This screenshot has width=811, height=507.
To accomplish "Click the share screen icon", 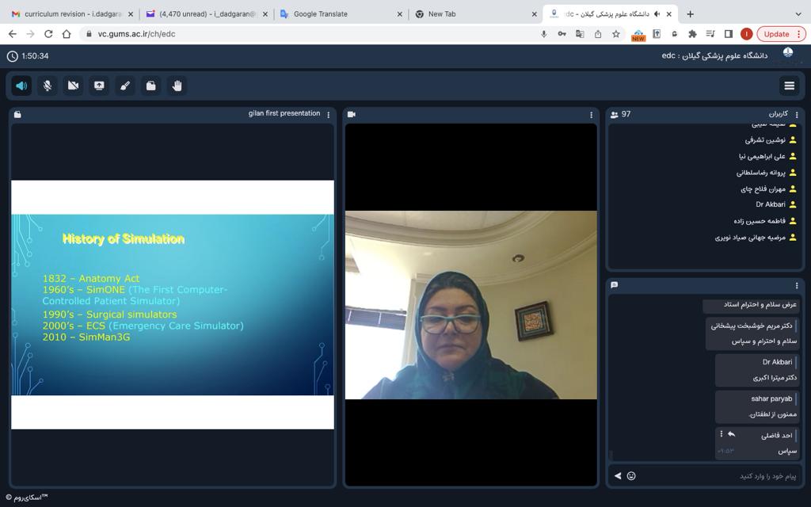I will coord(99,86).
